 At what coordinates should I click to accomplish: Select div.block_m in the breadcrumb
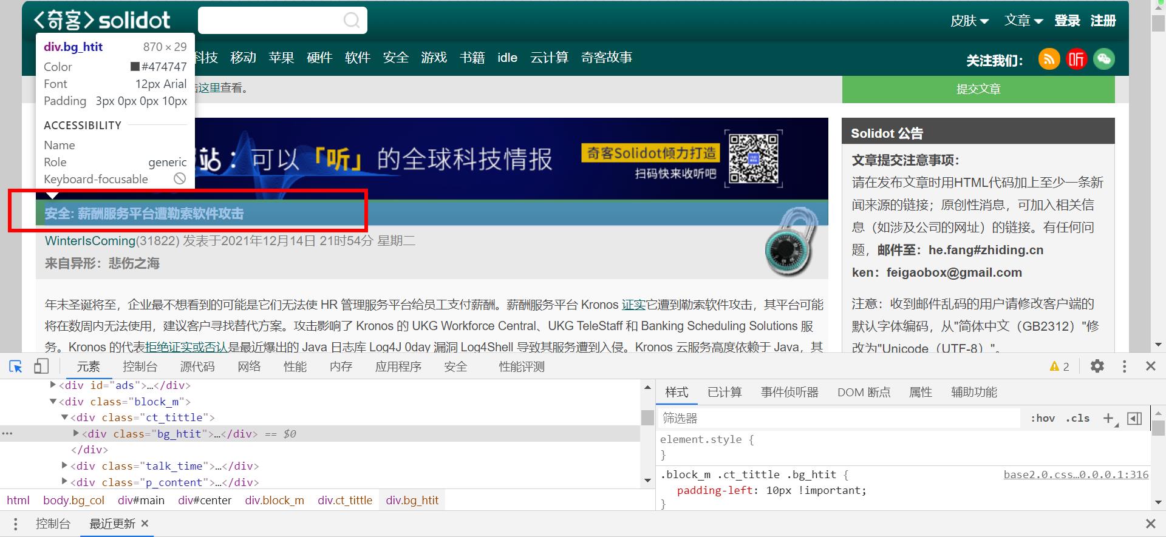click(274, 501)
